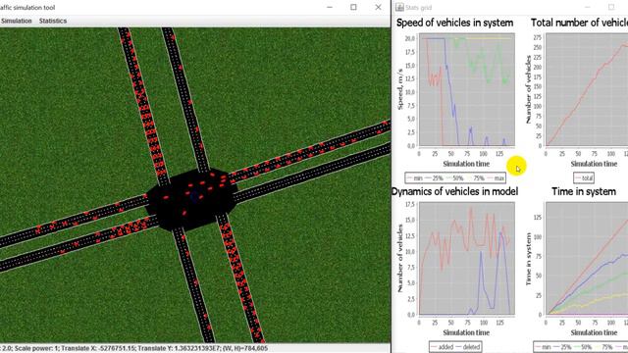Click the 'added' legend entry
Screen dimensions: 628x353
(443, 347)
